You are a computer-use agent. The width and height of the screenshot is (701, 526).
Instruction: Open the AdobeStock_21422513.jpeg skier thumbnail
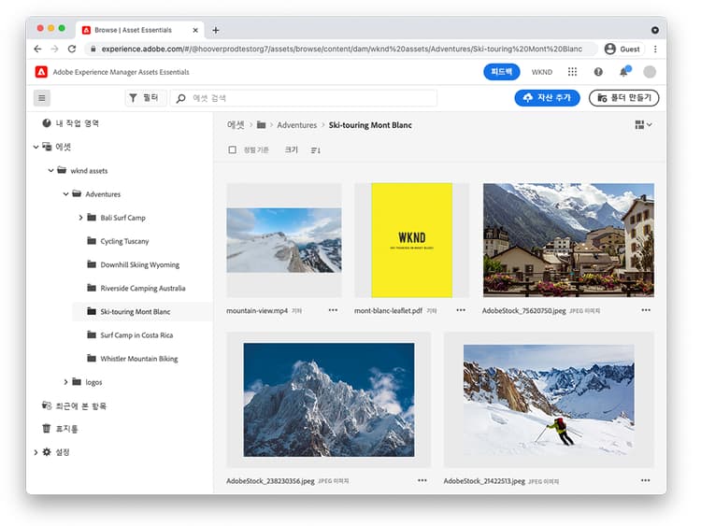coord(549,400)
